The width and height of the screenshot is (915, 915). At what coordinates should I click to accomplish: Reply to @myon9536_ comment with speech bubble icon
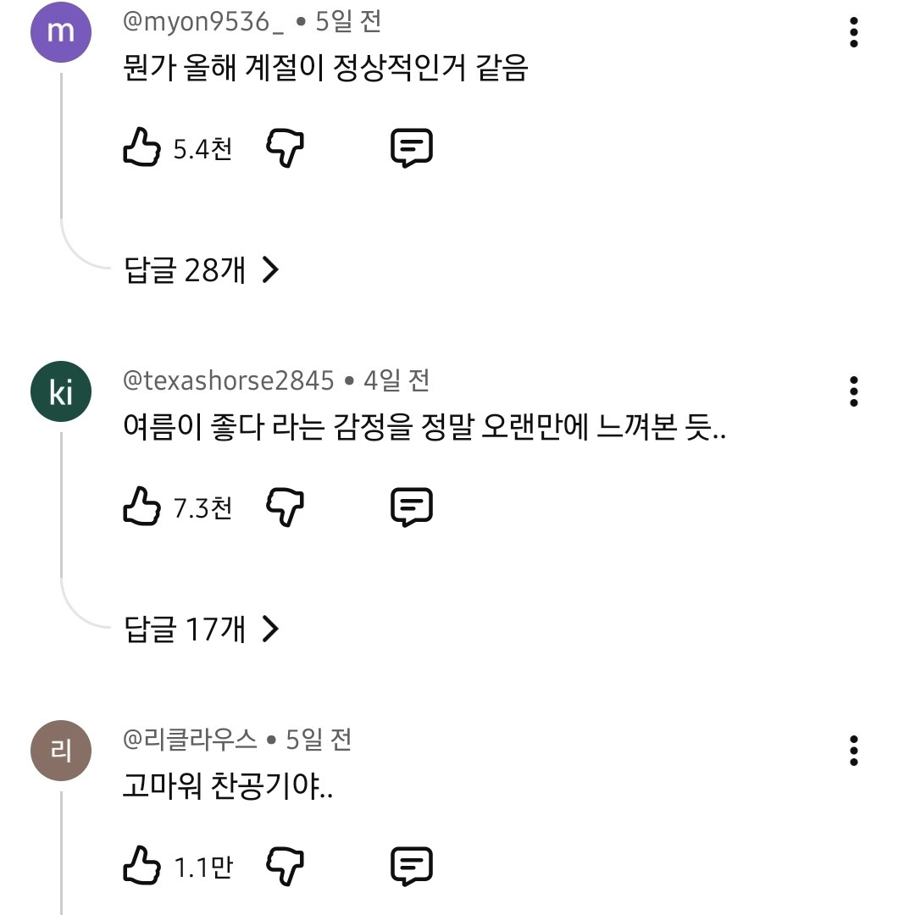click(412, 148)
